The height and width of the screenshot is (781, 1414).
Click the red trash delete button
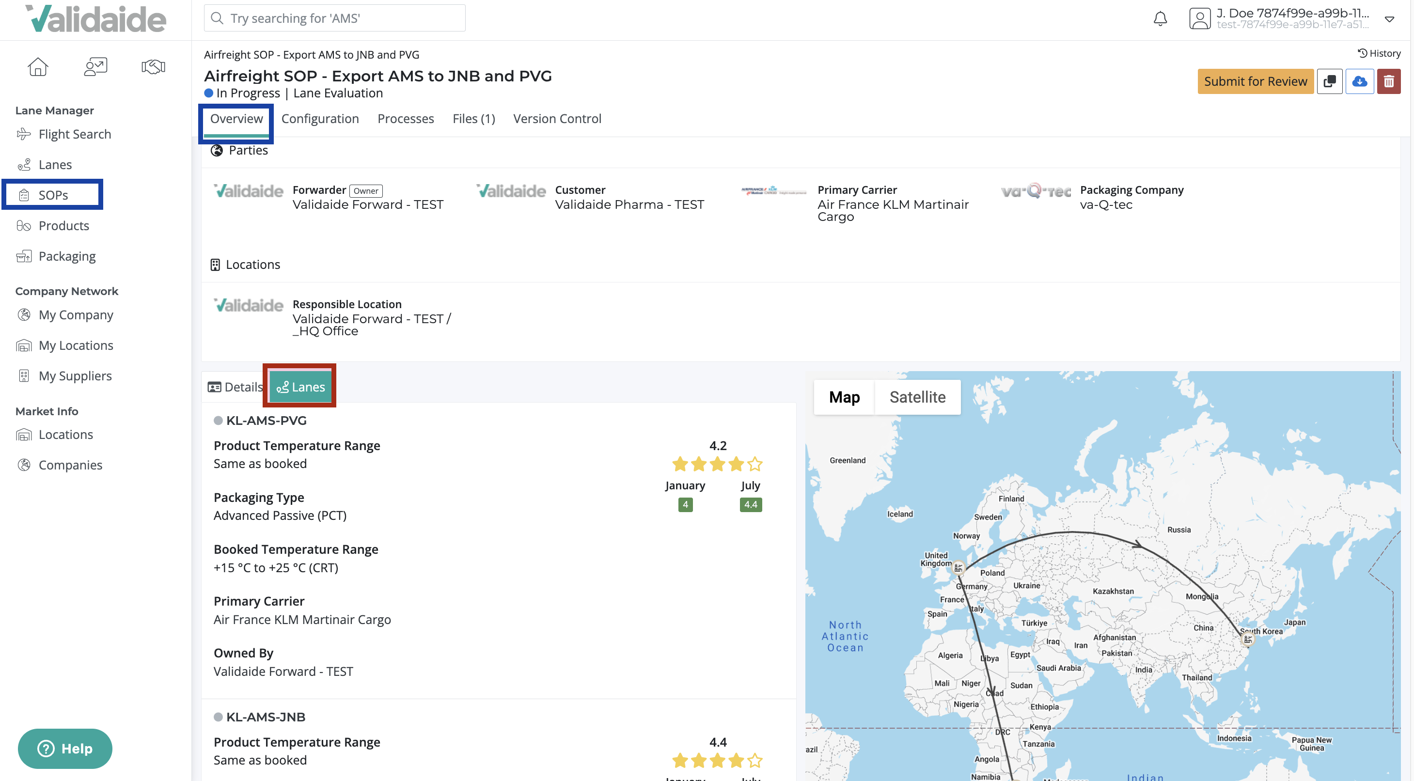point(1389,81)
